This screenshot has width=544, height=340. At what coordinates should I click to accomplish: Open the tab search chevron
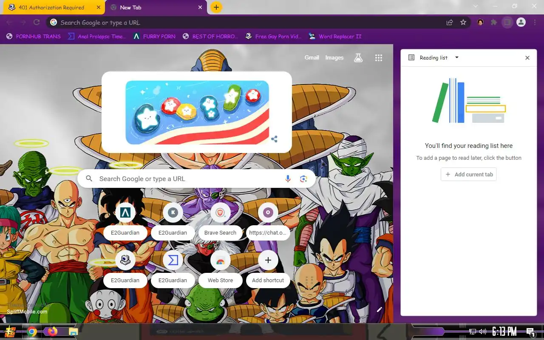pos(476,6)
